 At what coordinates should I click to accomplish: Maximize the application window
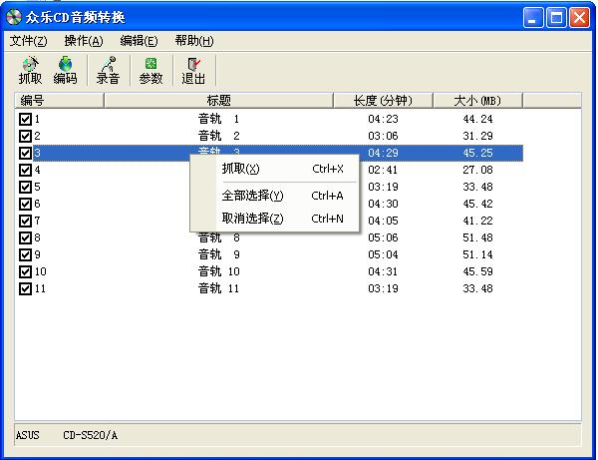(x=557, y=17)
